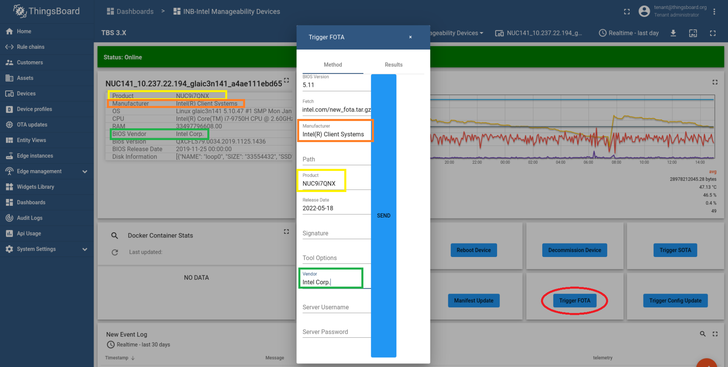
Task: Expand Docker Container Stats widget fullscreen
Action: (x=287, y=231)
